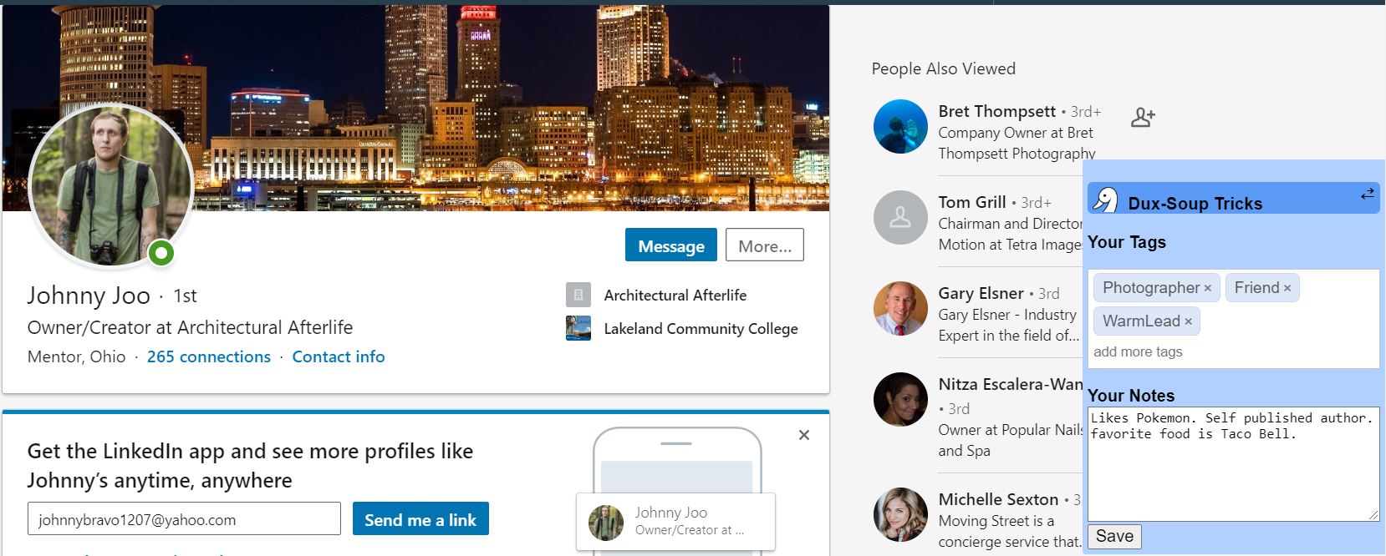This screenshot has height=556, width=1386.
Task: Click inside the Your Notes text area
Action: click(1233, 464)
